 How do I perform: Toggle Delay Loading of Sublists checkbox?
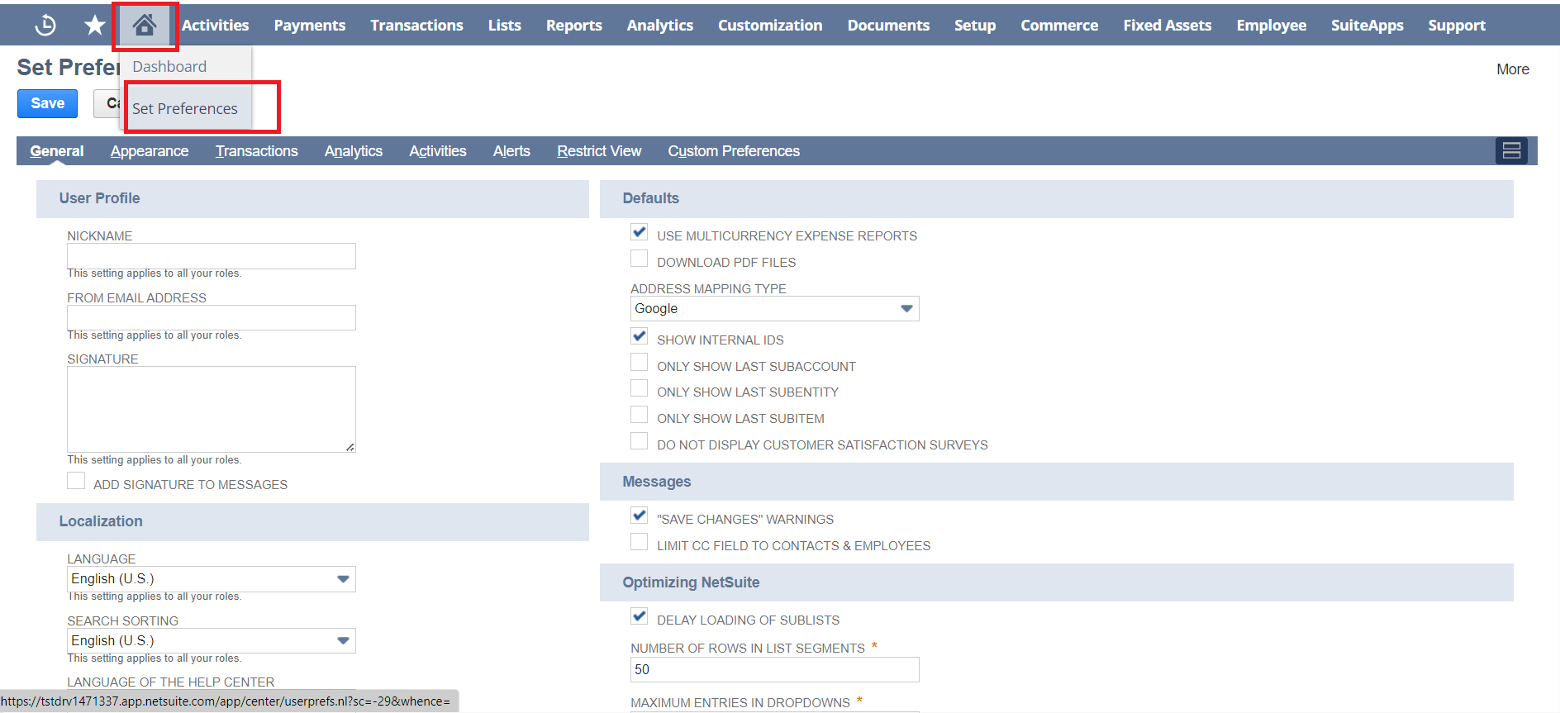639,617
